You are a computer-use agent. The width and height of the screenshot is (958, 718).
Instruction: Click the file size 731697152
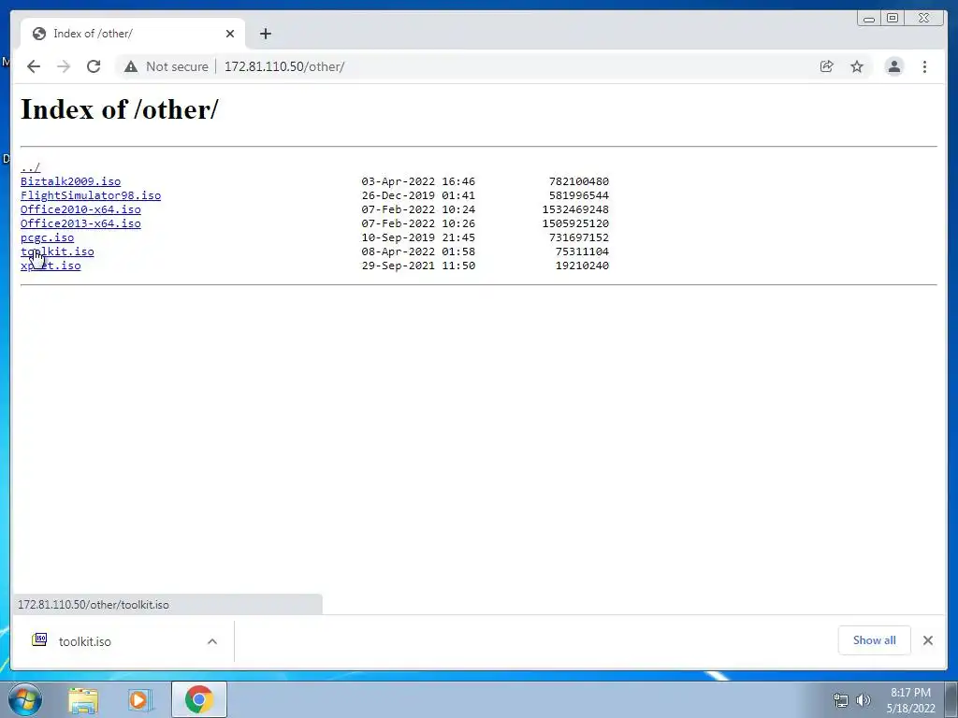click(x=578, y=237)
